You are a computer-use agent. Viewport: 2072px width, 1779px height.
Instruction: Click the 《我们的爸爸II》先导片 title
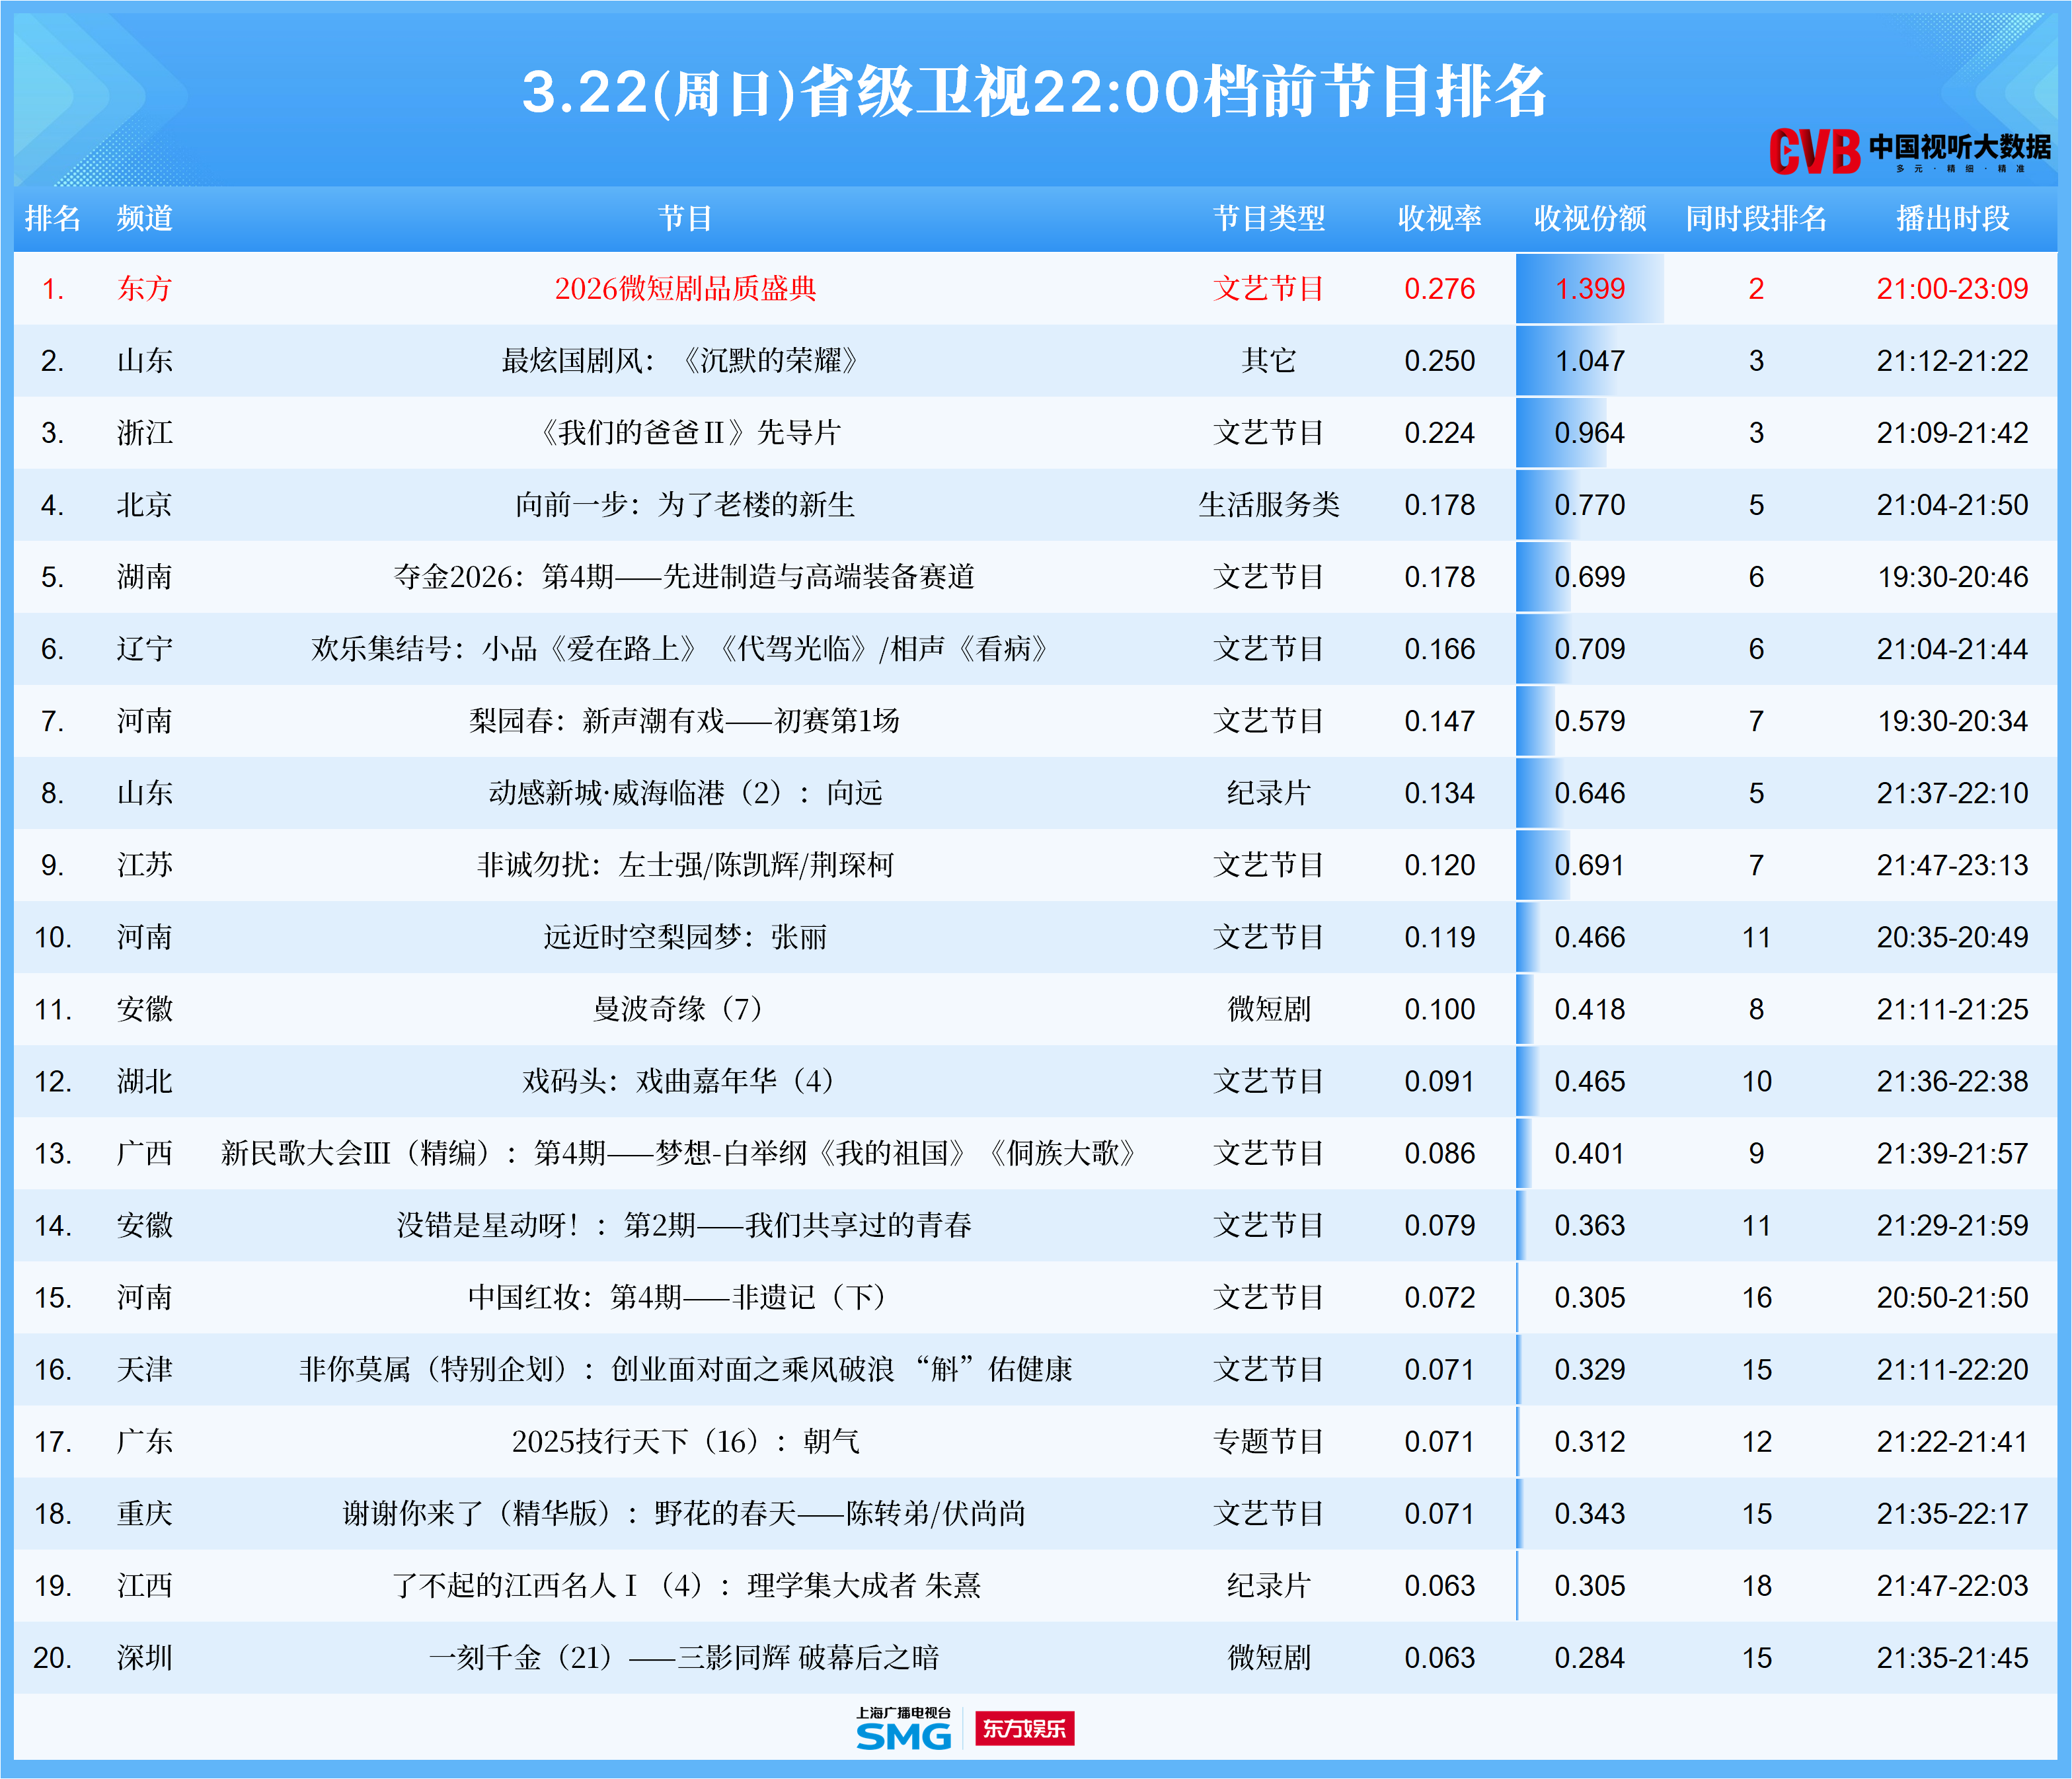pos(690,433)
